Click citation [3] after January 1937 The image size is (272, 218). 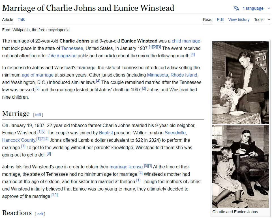click(159, 47)
